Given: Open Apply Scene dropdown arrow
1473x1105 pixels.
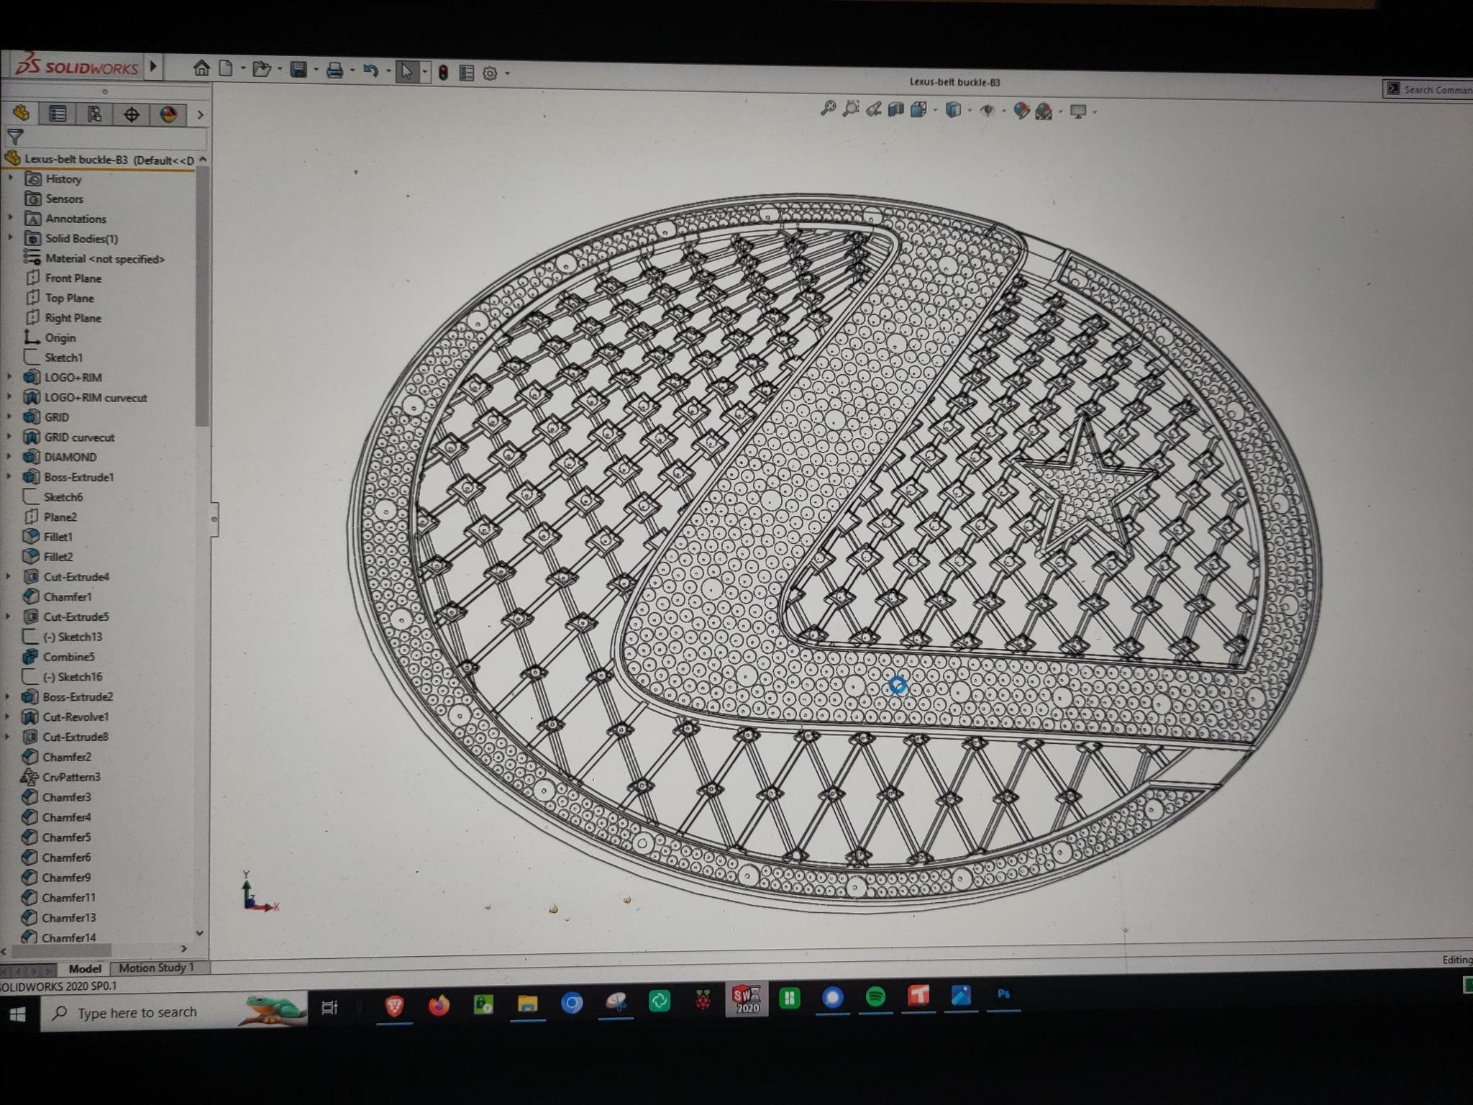Looking at the screenshot, I should pyautogui.click(x=1060, y=112).
